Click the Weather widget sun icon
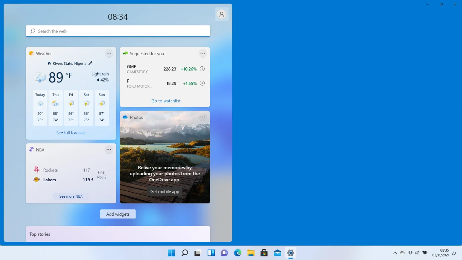The width and height of the screenshot is (462, 260). click(31, 53)
